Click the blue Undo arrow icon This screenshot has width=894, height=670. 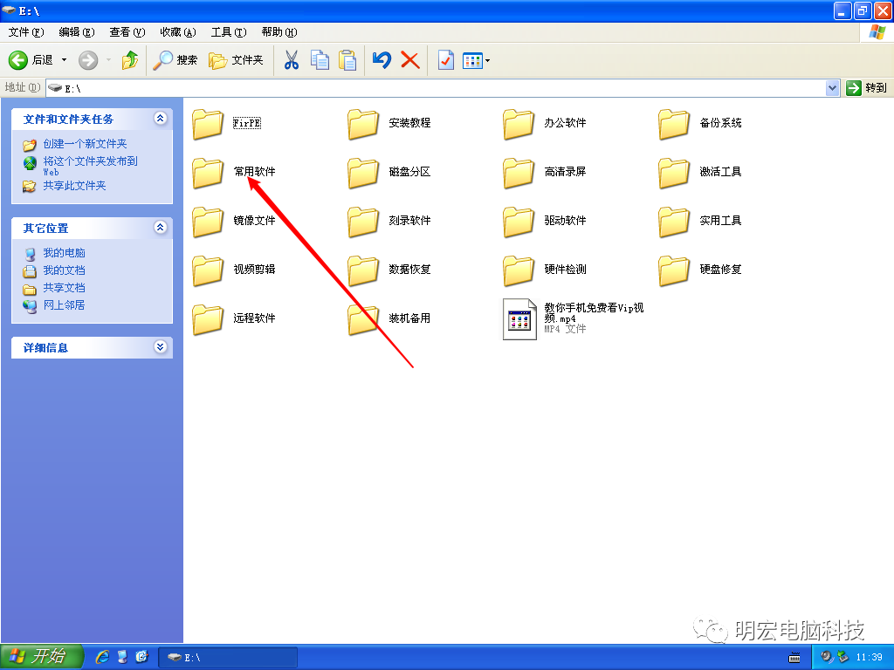pos(382,60)
